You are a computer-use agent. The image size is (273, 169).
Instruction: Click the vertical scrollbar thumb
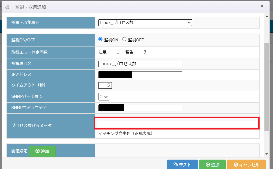[x=267, y=86]
